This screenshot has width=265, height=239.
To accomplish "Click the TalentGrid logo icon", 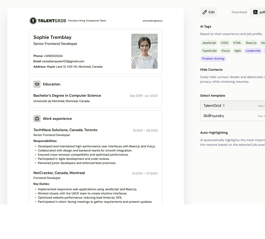I will click(33, 21).
